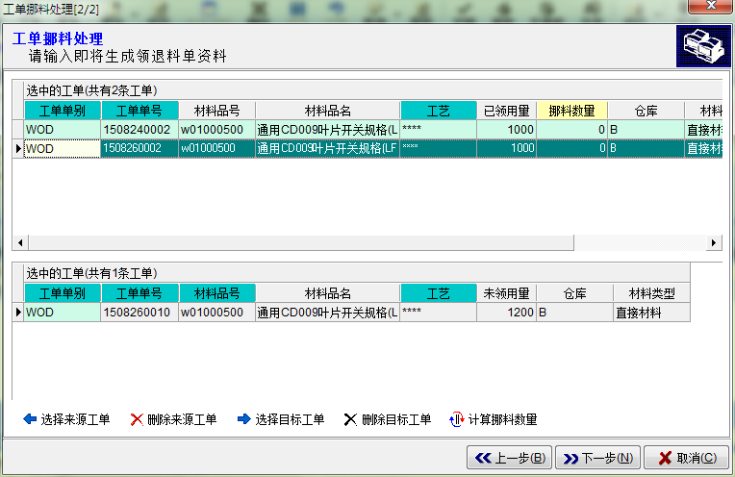Click the upper grid's scroll-left arrow
The image size is (735, 477).
tap(20, 242)
